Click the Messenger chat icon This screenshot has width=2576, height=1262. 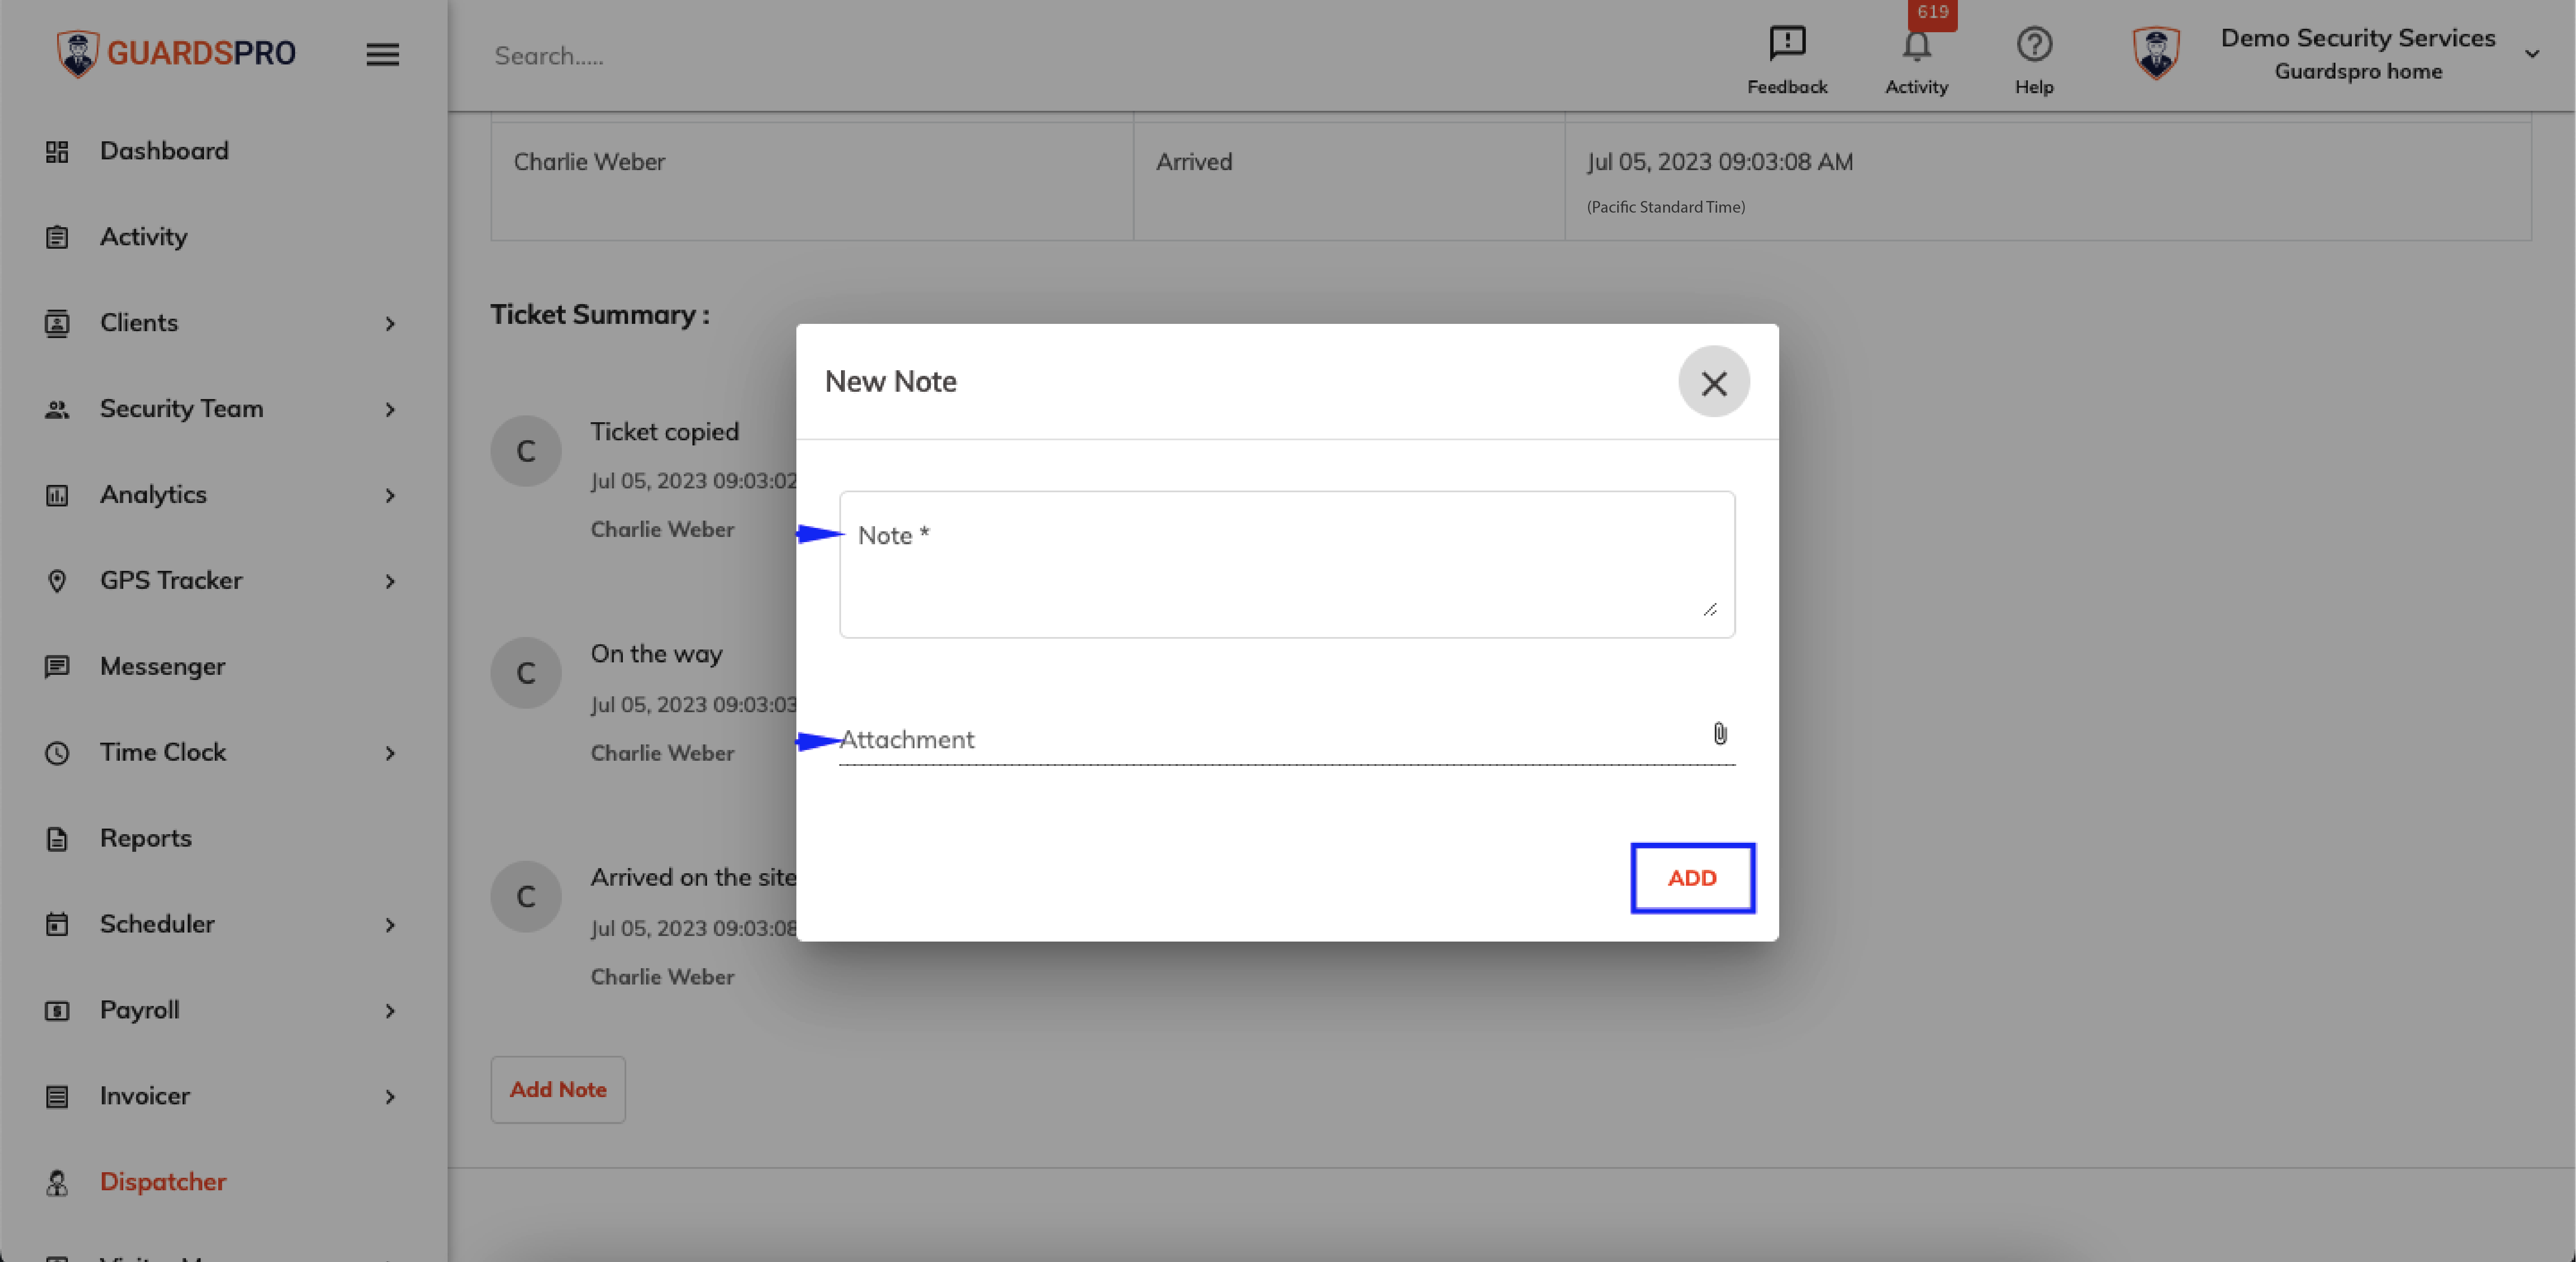point(57,667)
